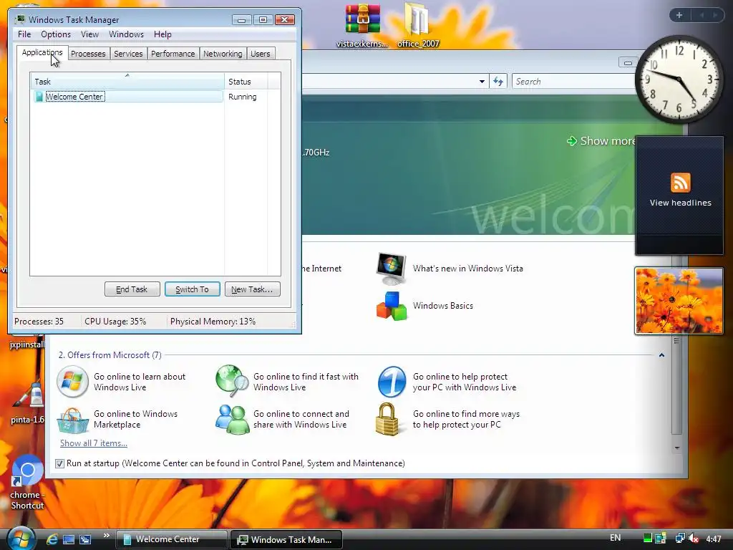Click the Switch To button

pyautogui.click(x=192, y=289)
